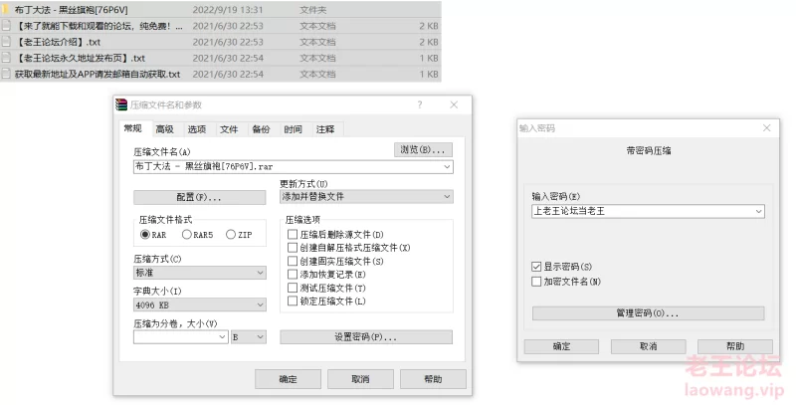
Task: Click the file icon of 【老王论坛永久地址发布页】.txt
Action: [x=6, y=58]
